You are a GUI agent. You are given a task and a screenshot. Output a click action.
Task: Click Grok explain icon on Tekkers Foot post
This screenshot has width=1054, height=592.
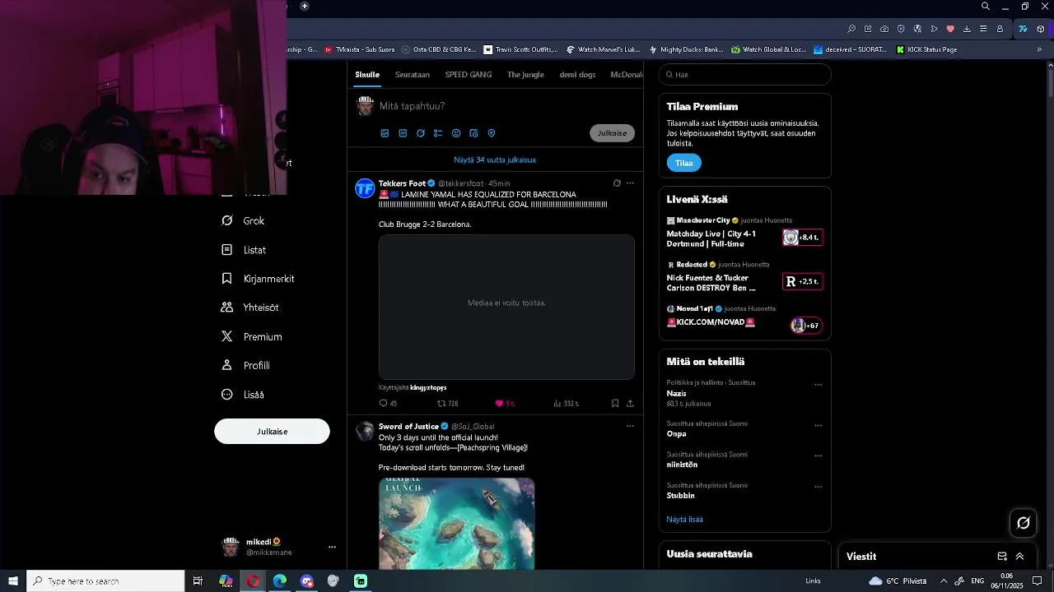pos(617,183)
